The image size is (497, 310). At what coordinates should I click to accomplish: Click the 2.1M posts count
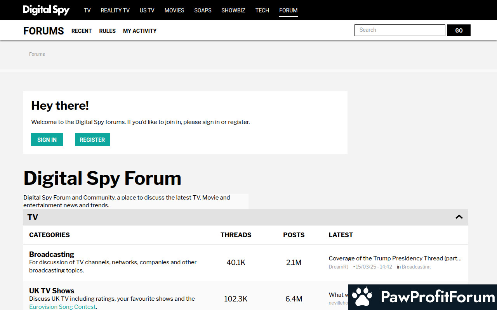pos(294,262)
